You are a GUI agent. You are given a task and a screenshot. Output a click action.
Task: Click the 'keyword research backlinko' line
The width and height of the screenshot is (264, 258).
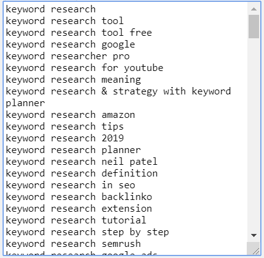click(79, 197)
